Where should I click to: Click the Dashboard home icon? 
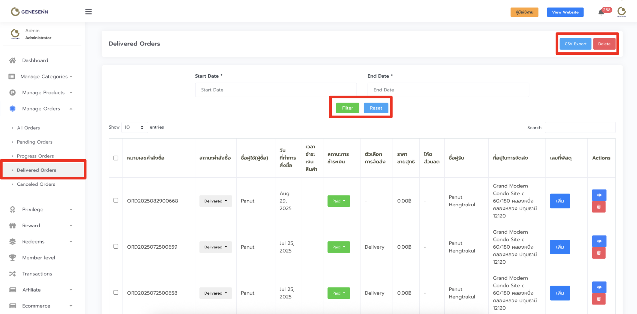click(x=12, y=60)
